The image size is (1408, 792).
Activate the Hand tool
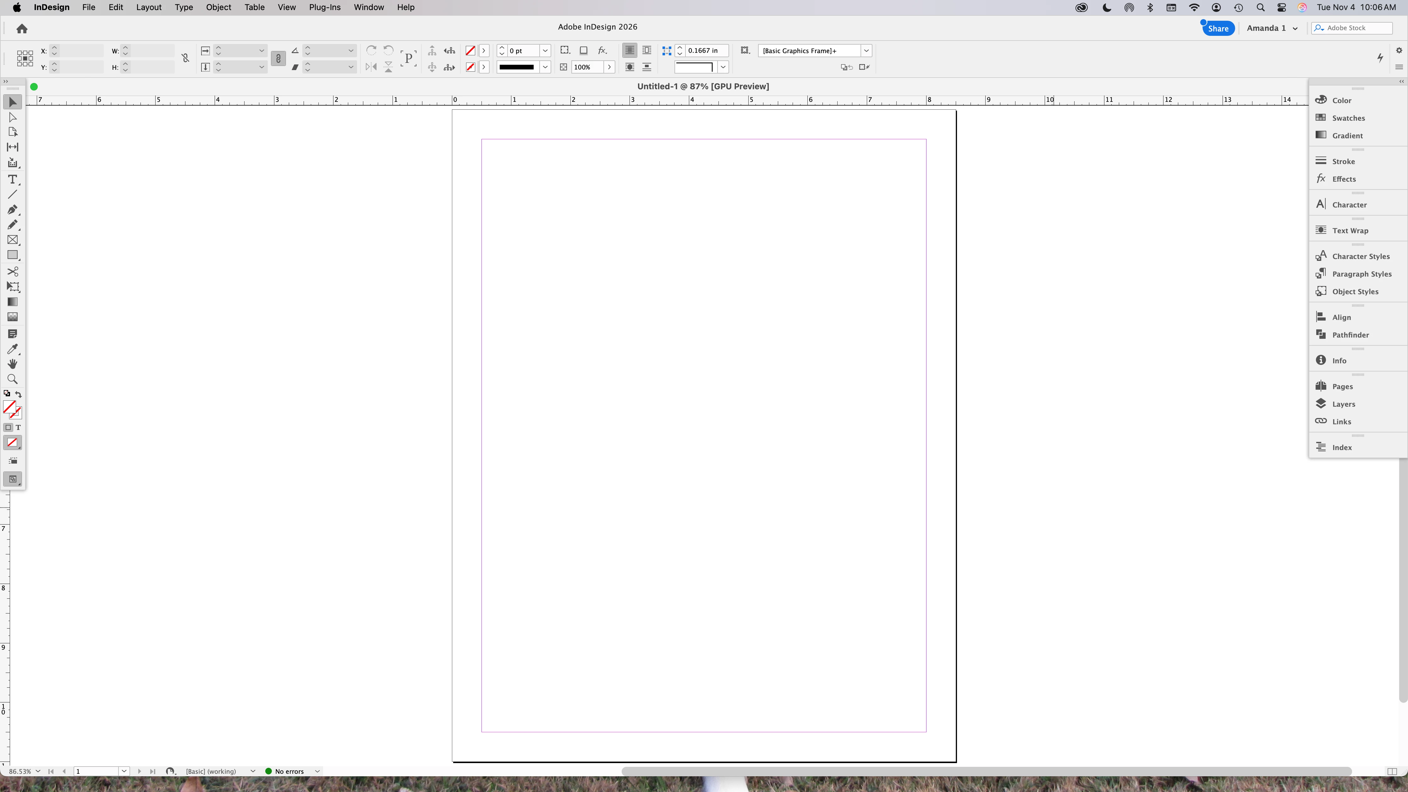pyautogui.click(x=12, y=364)
